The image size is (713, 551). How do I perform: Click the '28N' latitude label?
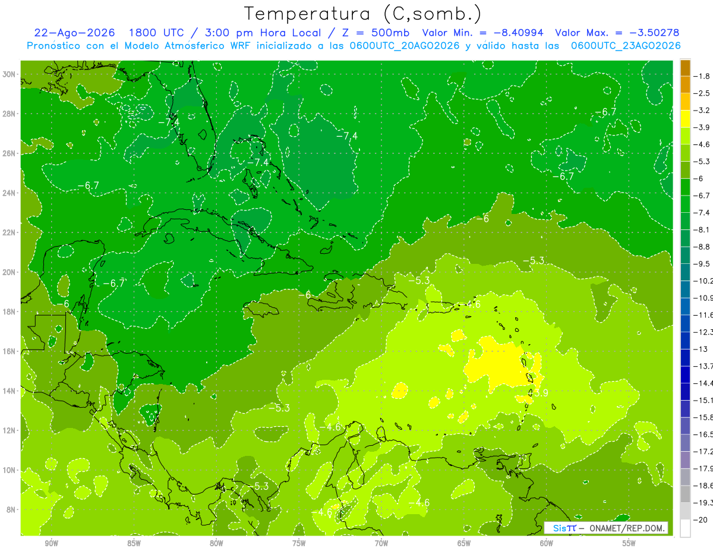click(x=10, y=114)
